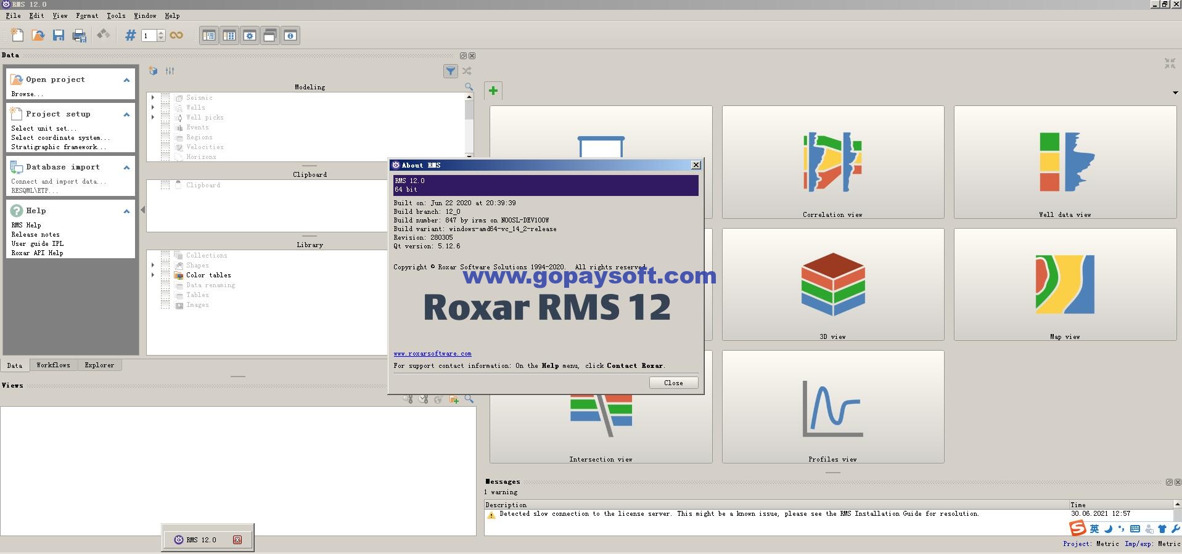The height and width of the screenshot is (554, 1182).
Task: Open the sliders settings icon in Data panel
Action: tap(170, 71)
